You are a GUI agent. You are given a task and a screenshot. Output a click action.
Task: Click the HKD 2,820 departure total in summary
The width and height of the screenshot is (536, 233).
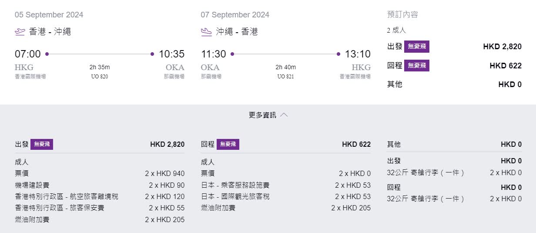click(x=502, y=47)
